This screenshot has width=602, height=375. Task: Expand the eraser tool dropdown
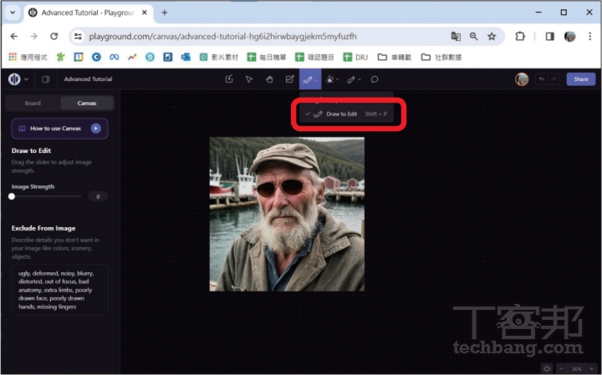coord(360,80)
